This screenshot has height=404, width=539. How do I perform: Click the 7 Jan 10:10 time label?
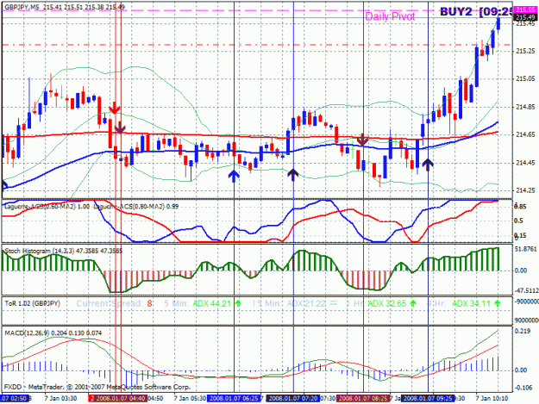tap(492, 399)
